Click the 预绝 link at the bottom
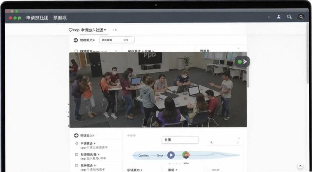 click(x=172, y=170)
